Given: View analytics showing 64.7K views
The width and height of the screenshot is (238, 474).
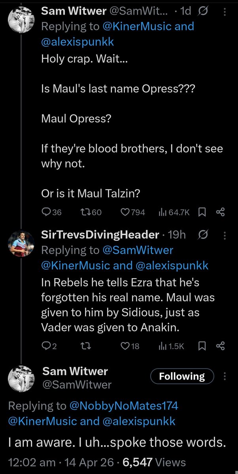Looking at the screenshot, I should click(x=162, y=212).
